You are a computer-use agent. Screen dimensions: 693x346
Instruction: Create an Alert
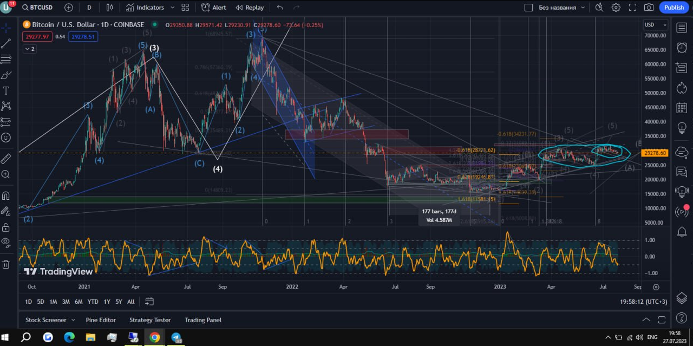(214, 8)
